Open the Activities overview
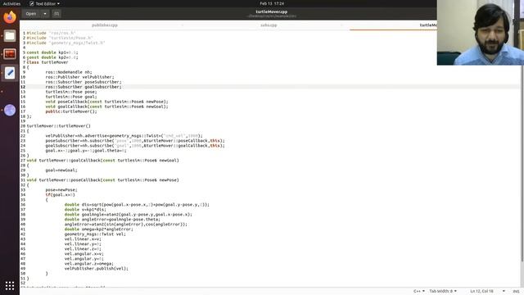Screen dimensions: 524x295 pyautogui.click(x=11, y=3)
